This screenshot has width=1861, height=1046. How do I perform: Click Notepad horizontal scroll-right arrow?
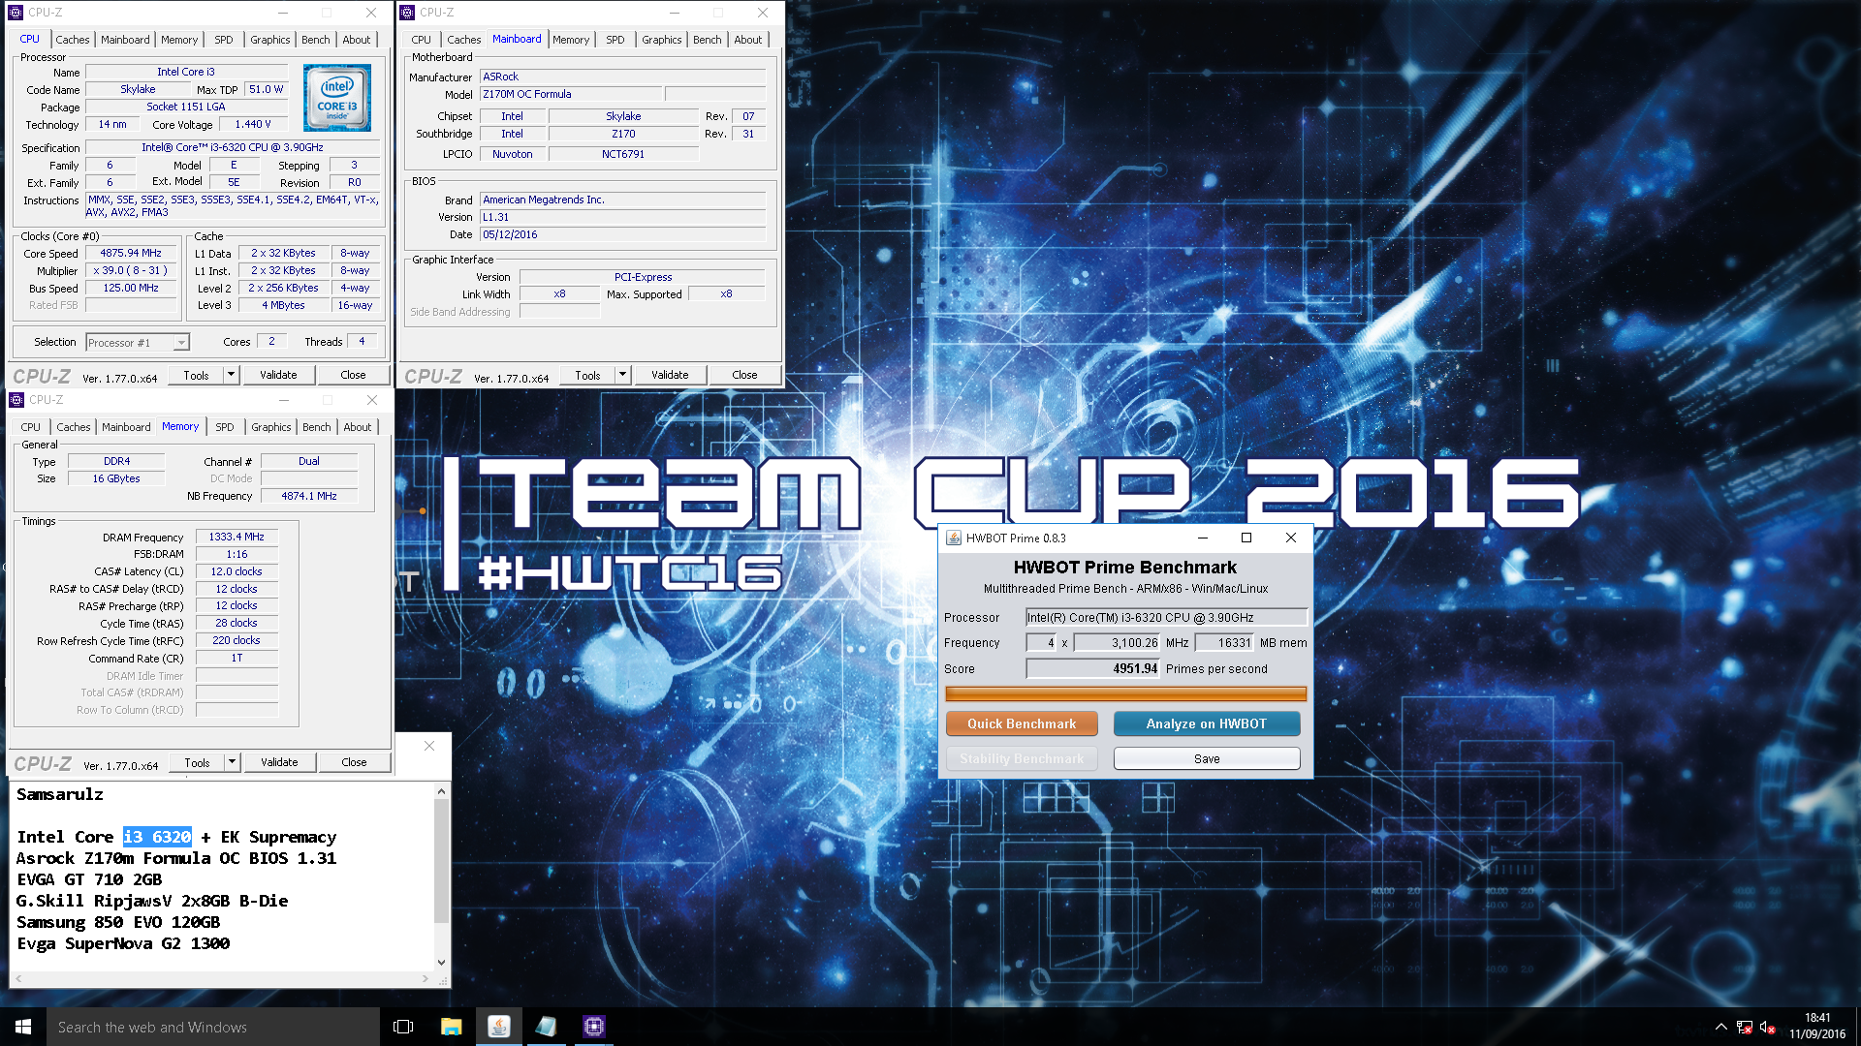[x=425, y=979]
